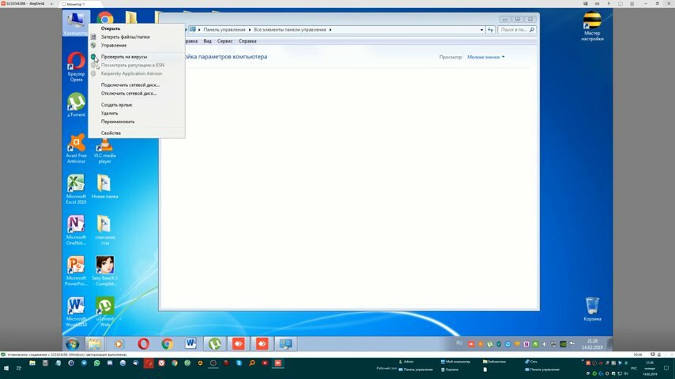Open Chrome in remote taskbar
This screenshot has height=379, width=675.
[x=167, y=343]
